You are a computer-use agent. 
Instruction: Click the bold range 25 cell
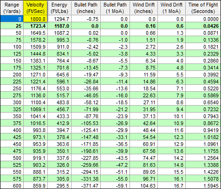tap(12, 26)
